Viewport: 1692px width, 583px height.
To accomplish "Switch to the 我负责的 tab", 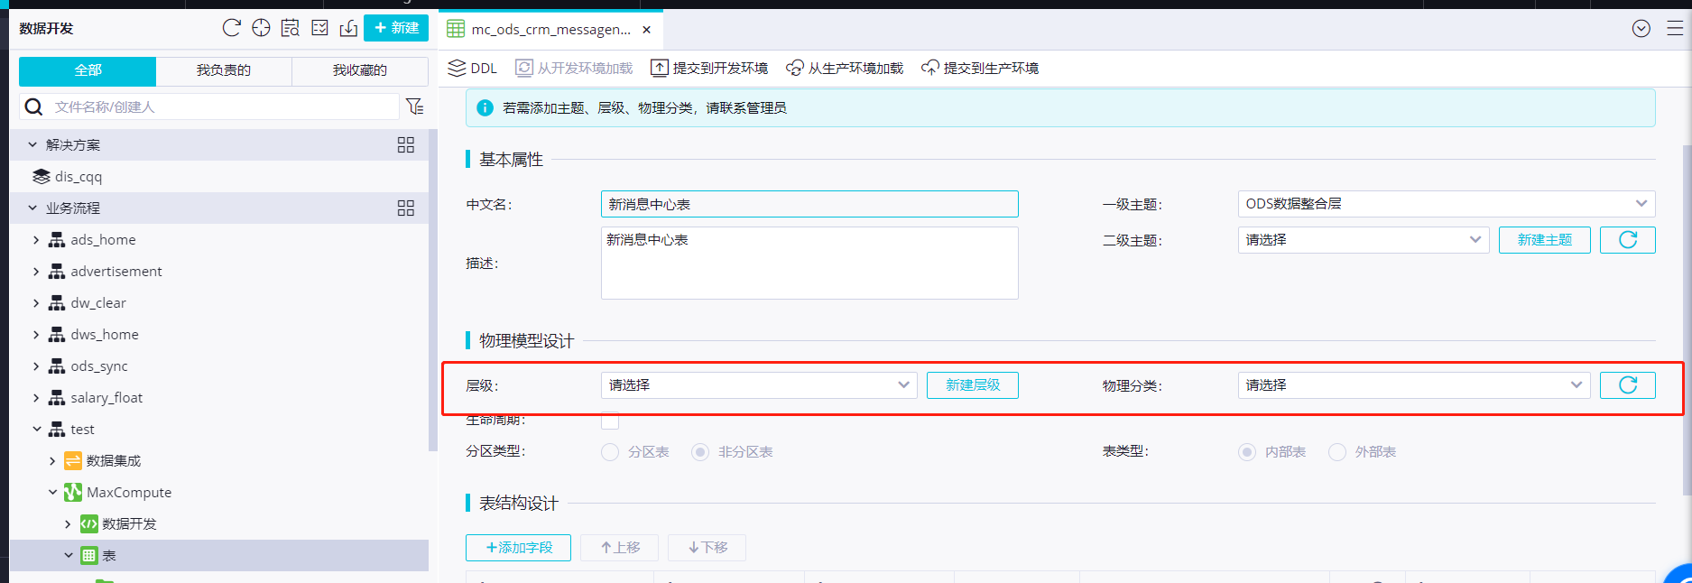I will (224, 70).
